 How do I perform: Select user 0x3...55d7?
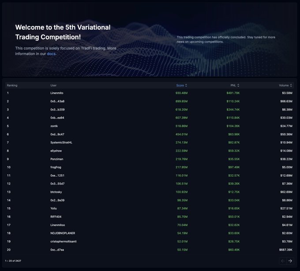point(57,183)
